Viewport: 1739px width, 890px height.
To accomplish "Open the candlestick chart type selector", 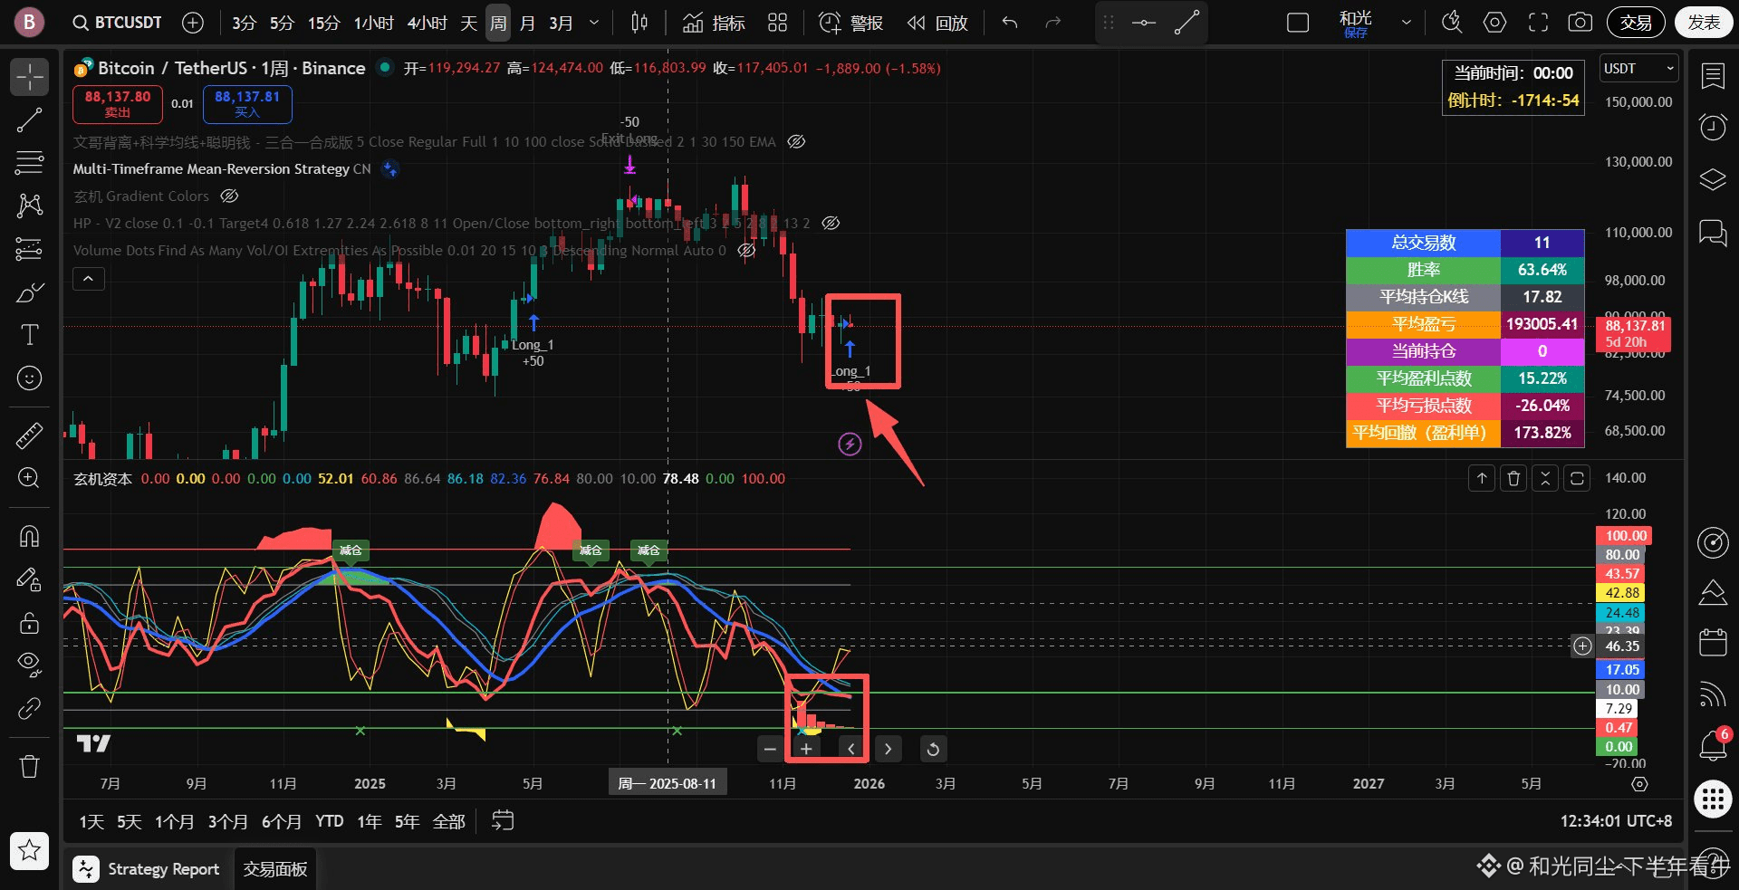I will pos(639,23).
